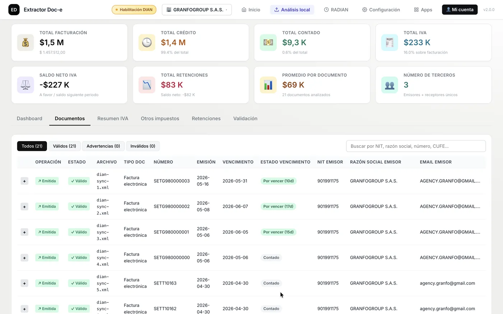The width and height of the screenshot is (503, 314).
Task: Filter by Inválidos (0)
Action: tap(143, 146)
